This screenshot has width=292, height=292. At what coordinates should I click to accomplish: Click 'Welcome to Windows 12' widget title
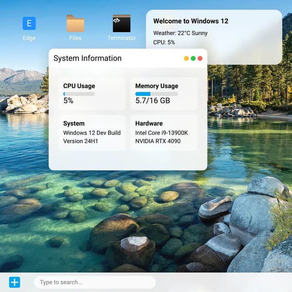click(x=191, y=21)
